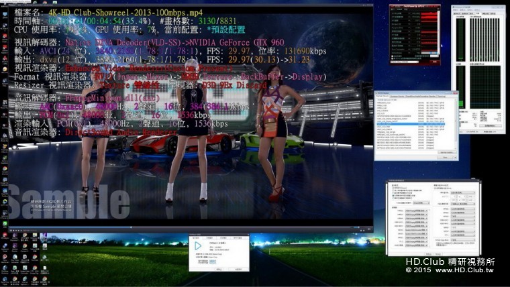This screenshot has width=510, height=287.
Task: Switch to the second PotPlayer About dialog tab
Action: coord(209,238)
